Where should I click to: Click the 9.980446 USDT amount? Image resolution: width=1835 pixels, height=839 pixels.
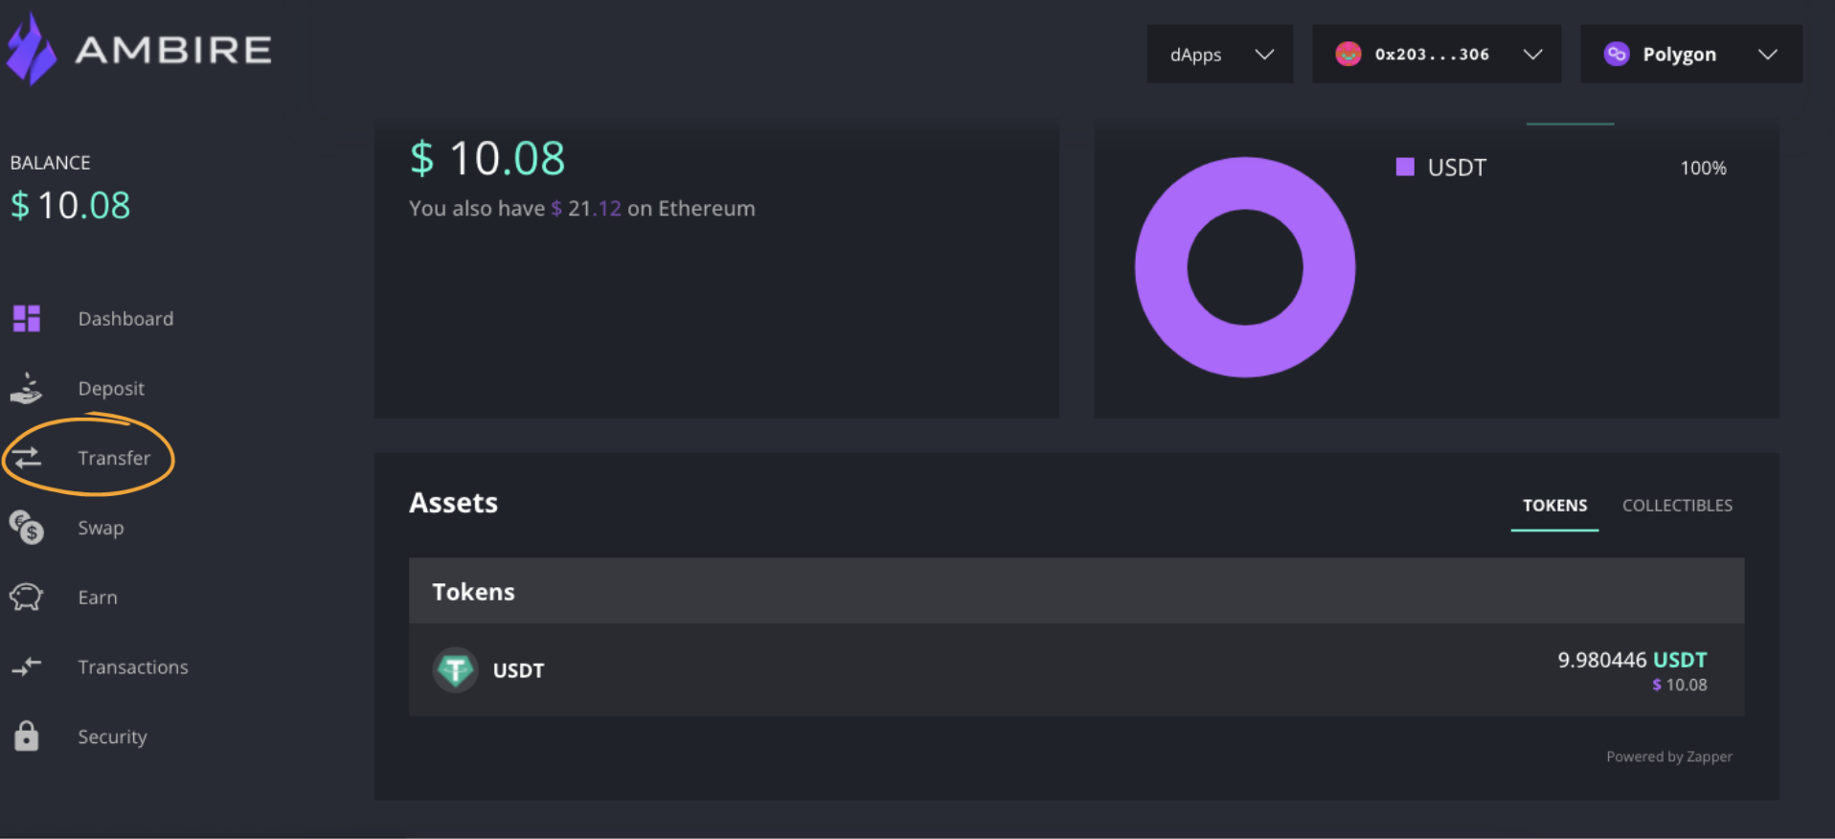point(1632,660)
